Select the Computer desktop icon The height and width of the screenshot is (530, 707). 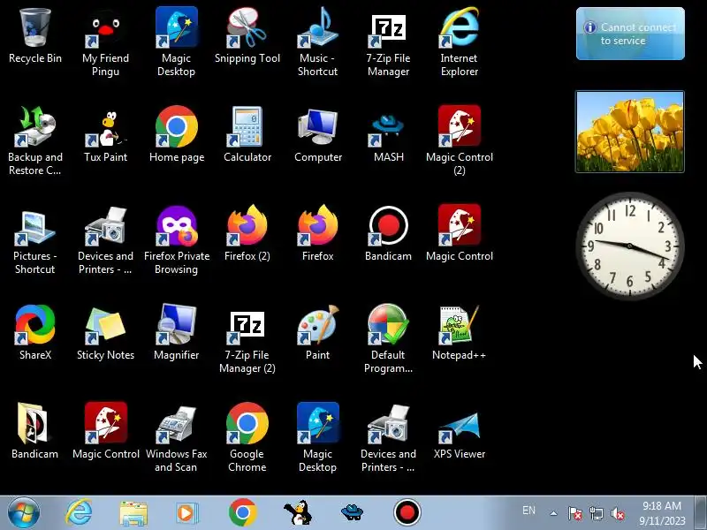[x=318, y=134]
